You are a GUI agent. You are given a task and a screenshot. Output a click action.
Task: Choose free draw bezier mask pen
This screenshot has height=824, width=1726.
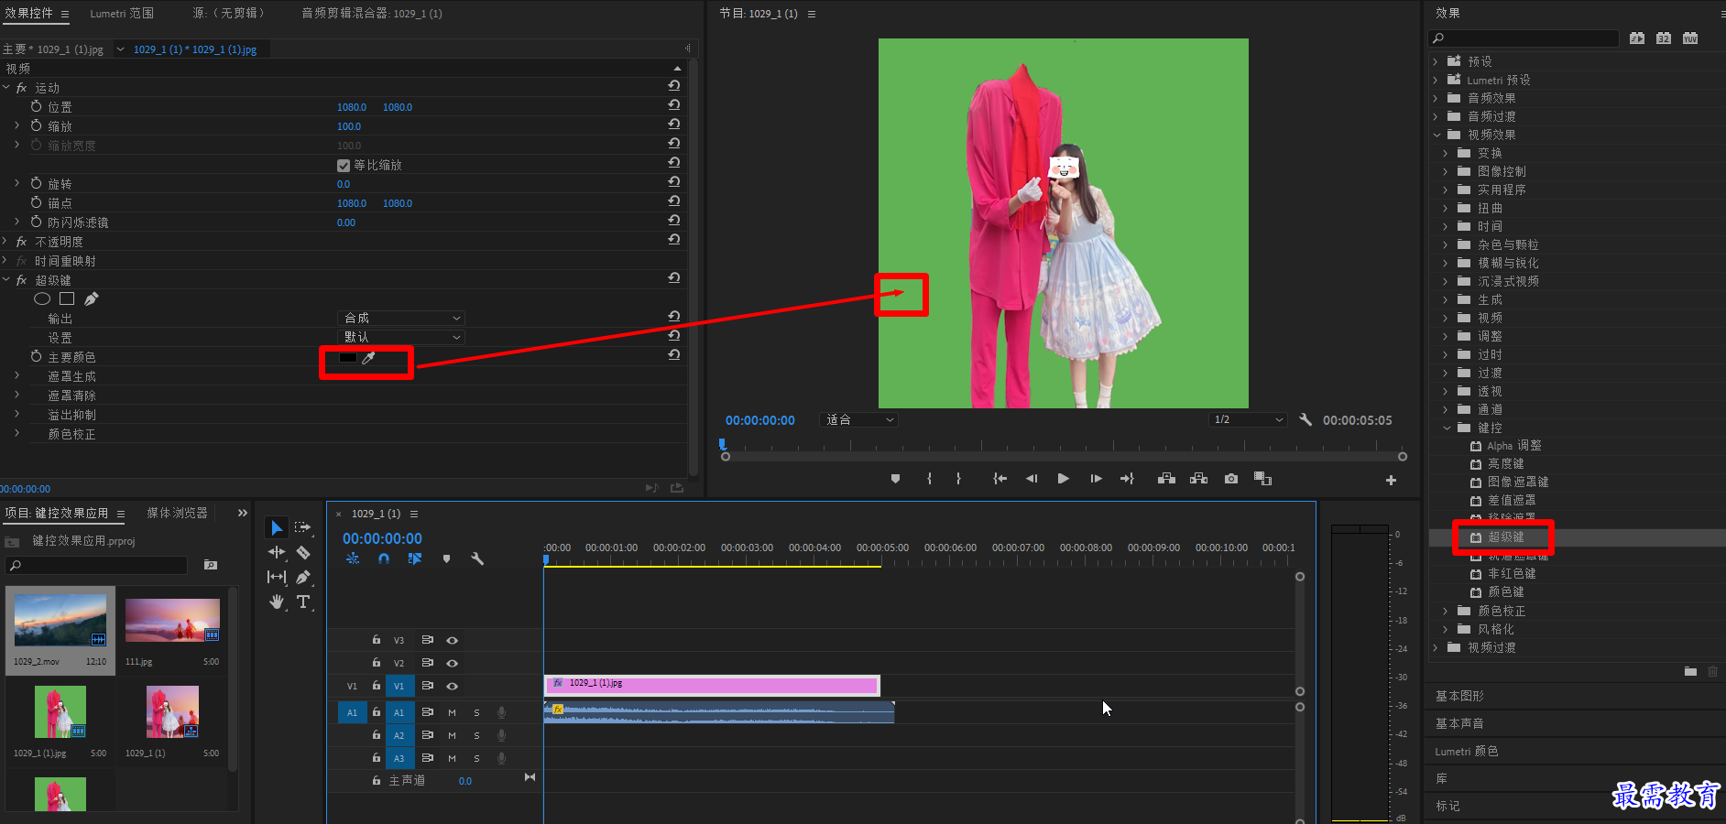tap(91, 298)
